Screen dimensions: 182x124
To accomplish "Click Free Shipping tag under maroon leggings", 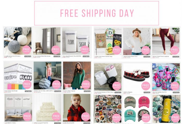I will [176, 57].
